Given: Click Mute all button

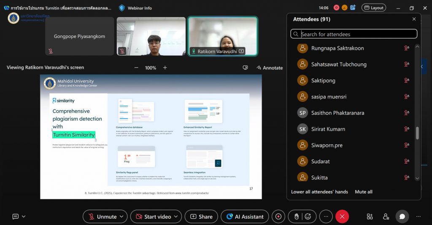Looking at the screenshot, I should (363, 192).
